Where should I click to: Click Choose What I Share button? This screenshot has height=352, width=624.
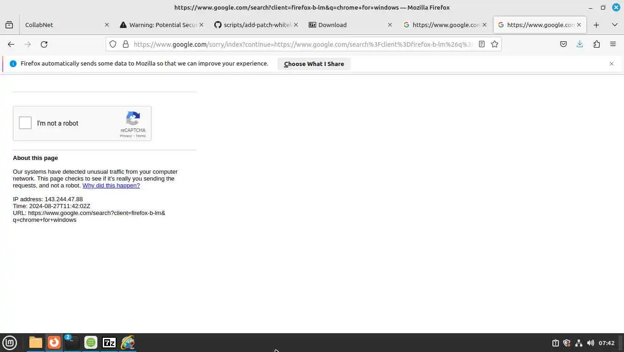314,64
